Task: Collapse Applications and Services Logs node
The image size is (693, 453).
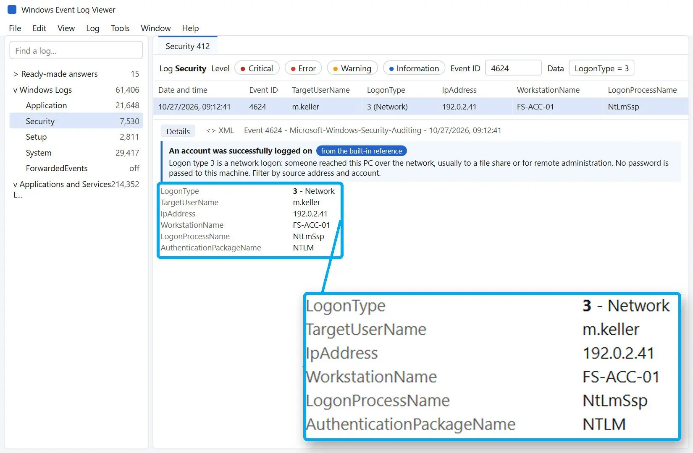Action: 15,185
